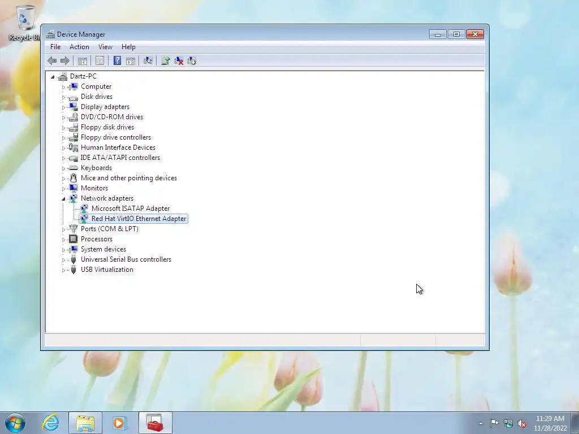This screenshot has height=434, width=579.
Task: Open the Help menu
Action: tap(128, 47)
